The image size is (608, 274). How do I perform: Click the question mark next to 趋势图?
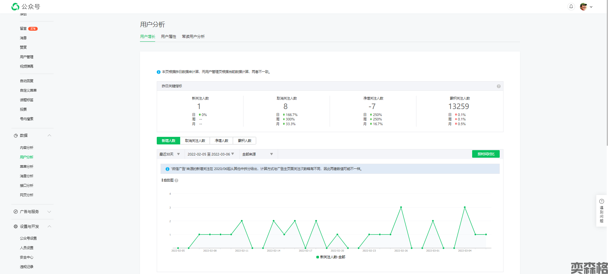tap(176, 180)
